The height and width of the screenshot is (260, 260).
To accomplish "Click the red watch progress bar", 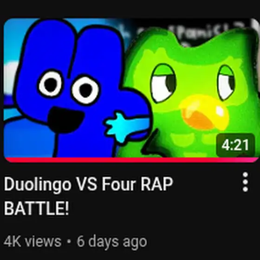I will click(131, 160).
